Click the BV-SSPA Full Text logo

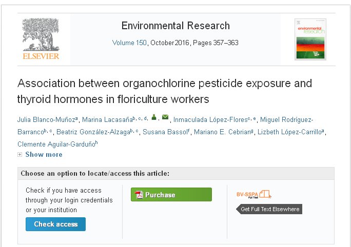(254, 194)
